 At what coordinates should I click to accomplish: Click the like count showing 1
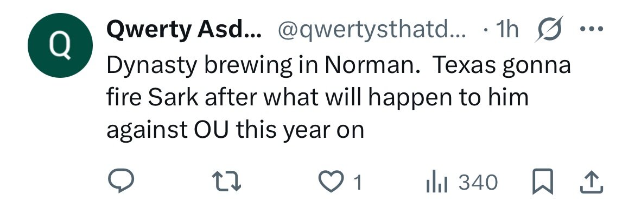click(358, 182)
